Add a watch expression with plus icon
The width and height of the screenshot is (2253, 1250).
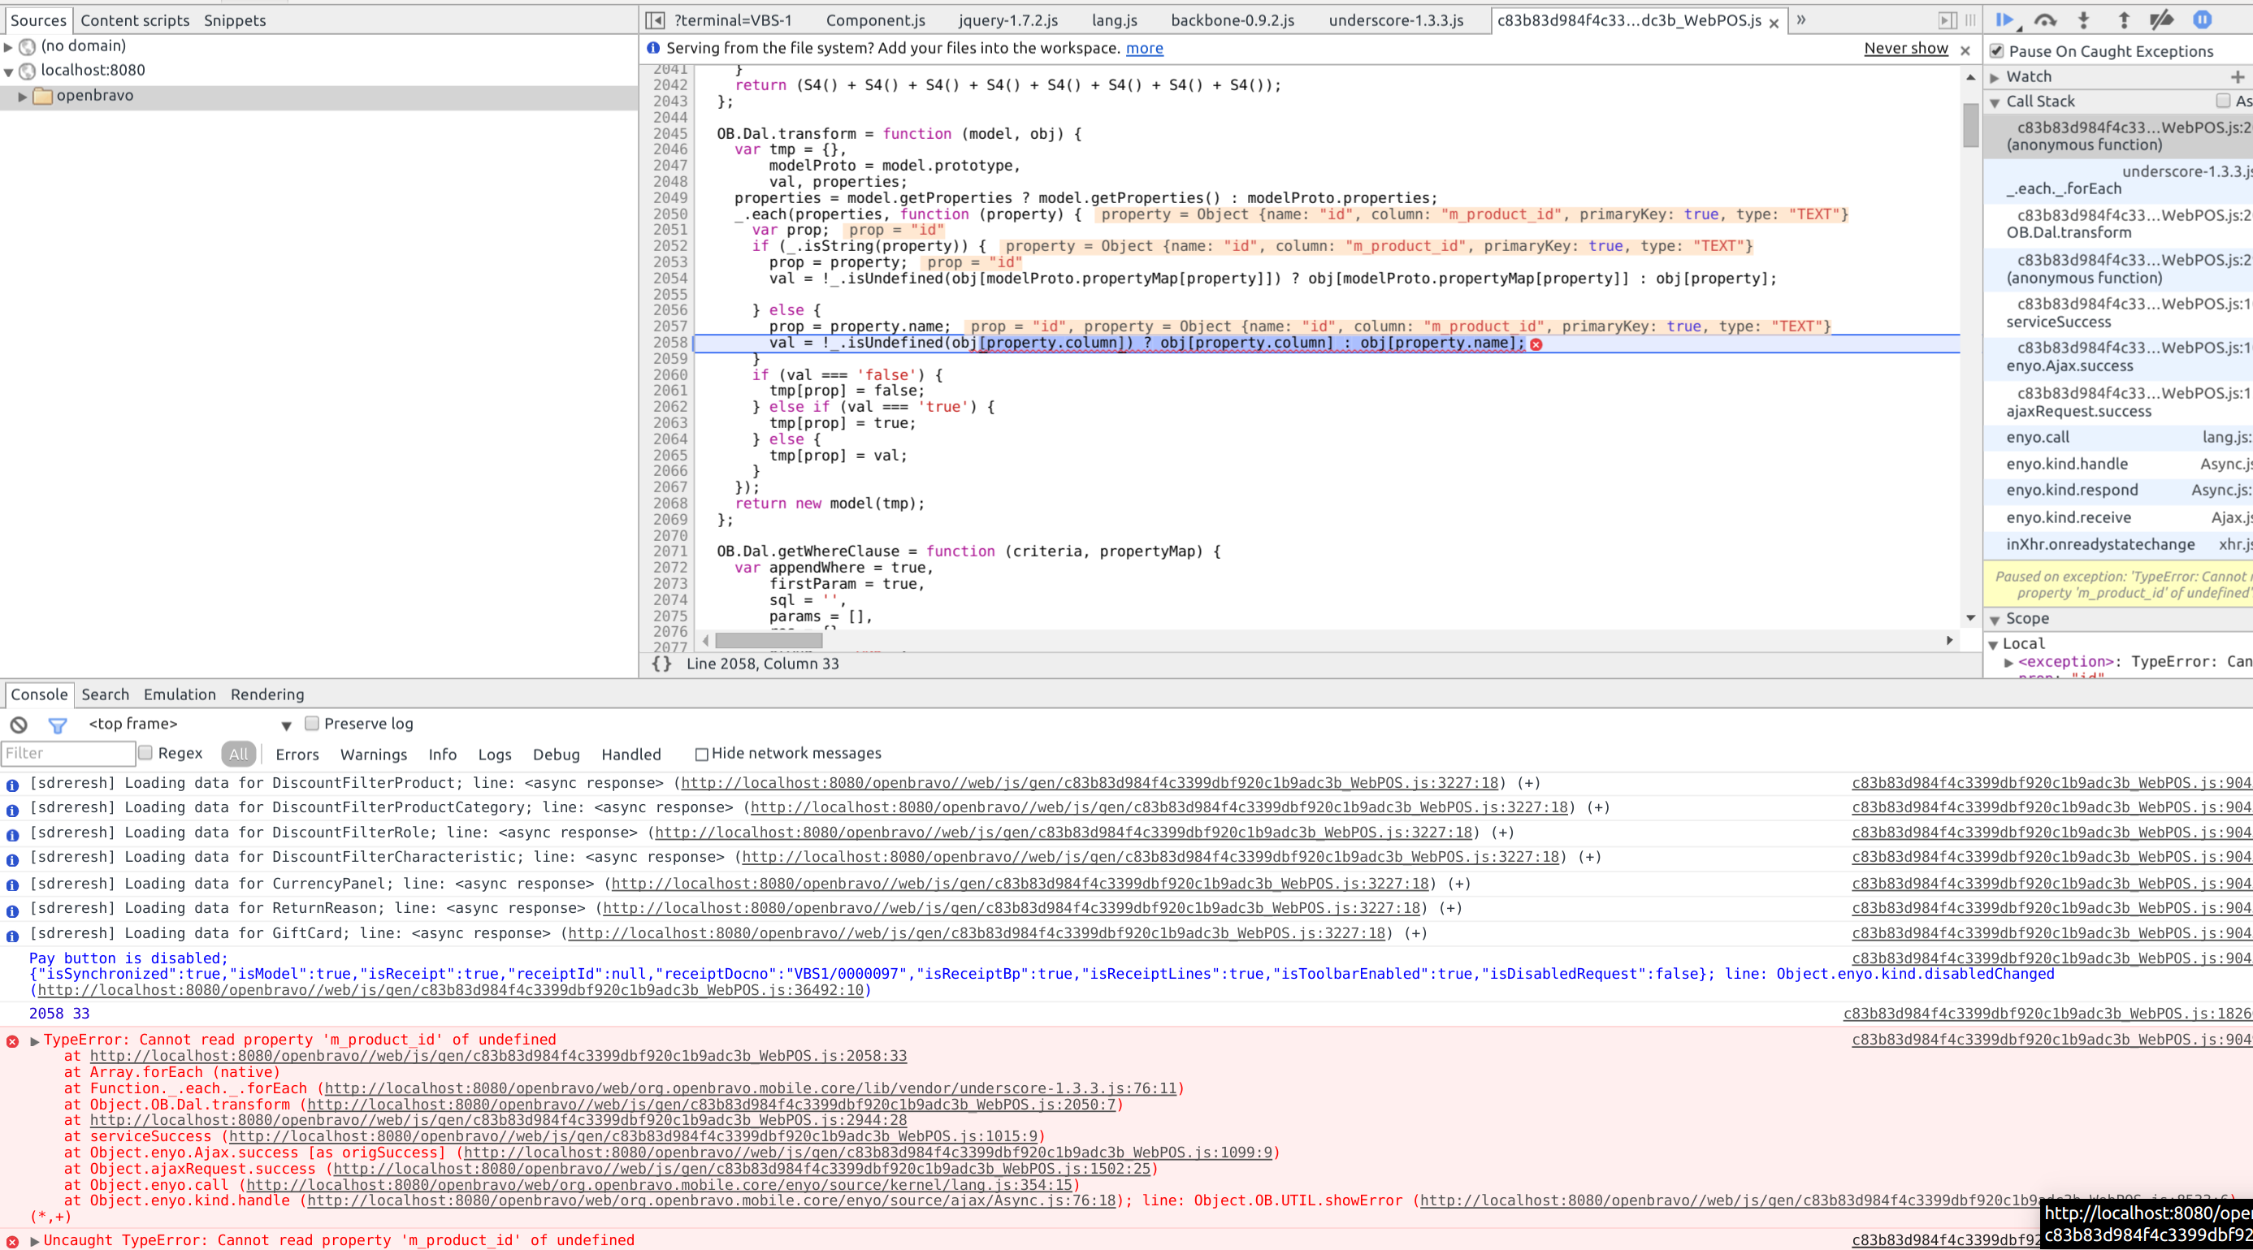click(2238, 77)
